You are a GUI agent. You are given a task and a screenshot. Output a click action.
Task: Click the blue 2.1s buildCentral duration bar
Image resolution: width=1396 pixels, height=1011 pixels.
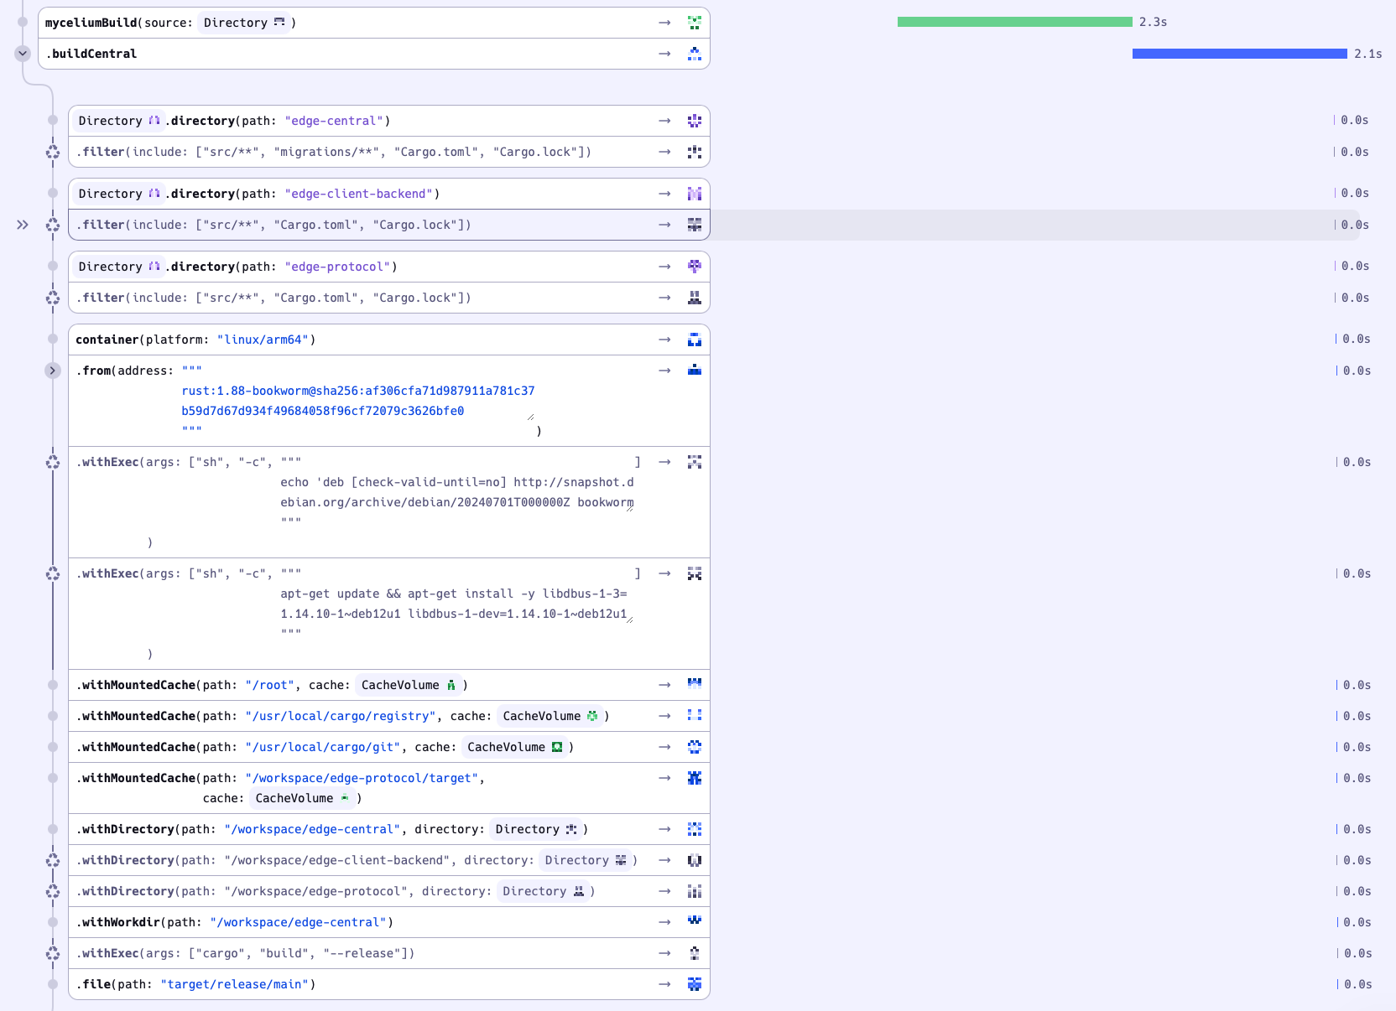(x=1239, y=54)
